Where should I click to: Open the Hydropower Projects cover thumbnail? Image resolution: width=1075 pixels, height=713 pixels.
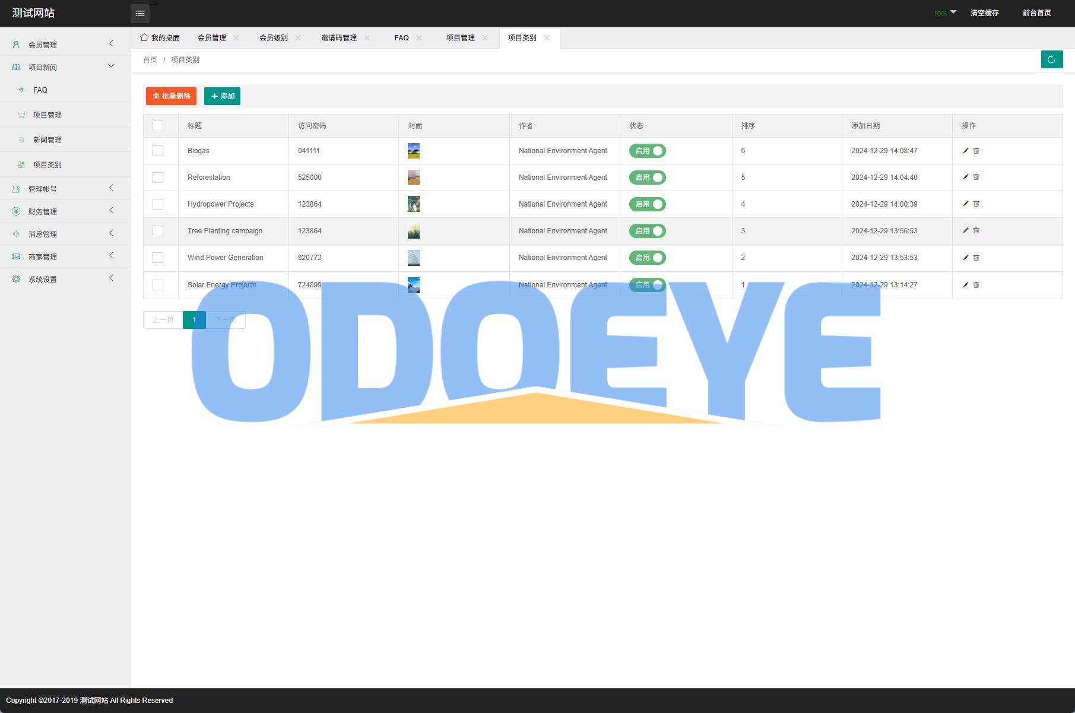414,204
